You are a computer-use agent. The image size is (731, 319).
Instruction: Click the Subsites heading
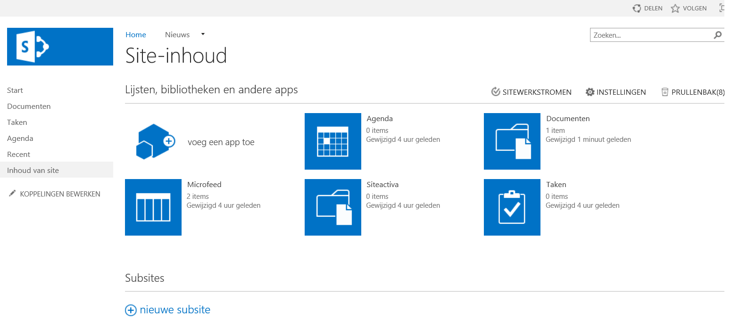tap(145, 278)
